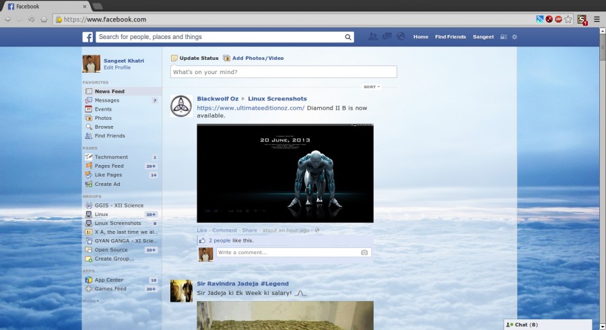Click Edit Profile link
Screen dimensions: 606x330
pyautogui.click(x=117, y=67)
